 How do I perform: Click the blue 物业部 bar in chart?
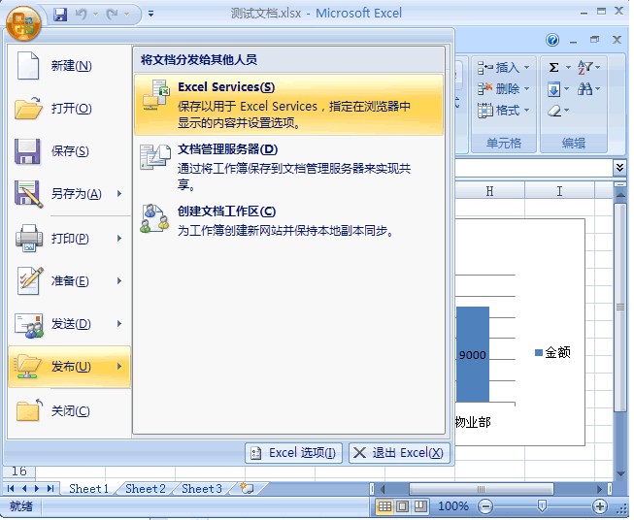pyautogui.click(x=472, y=354)
